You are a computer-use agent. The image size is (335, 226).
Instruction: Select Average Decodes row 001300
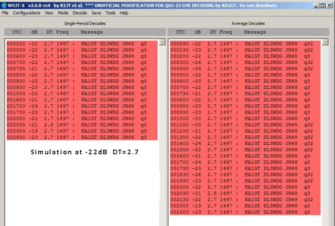[245, 137]
